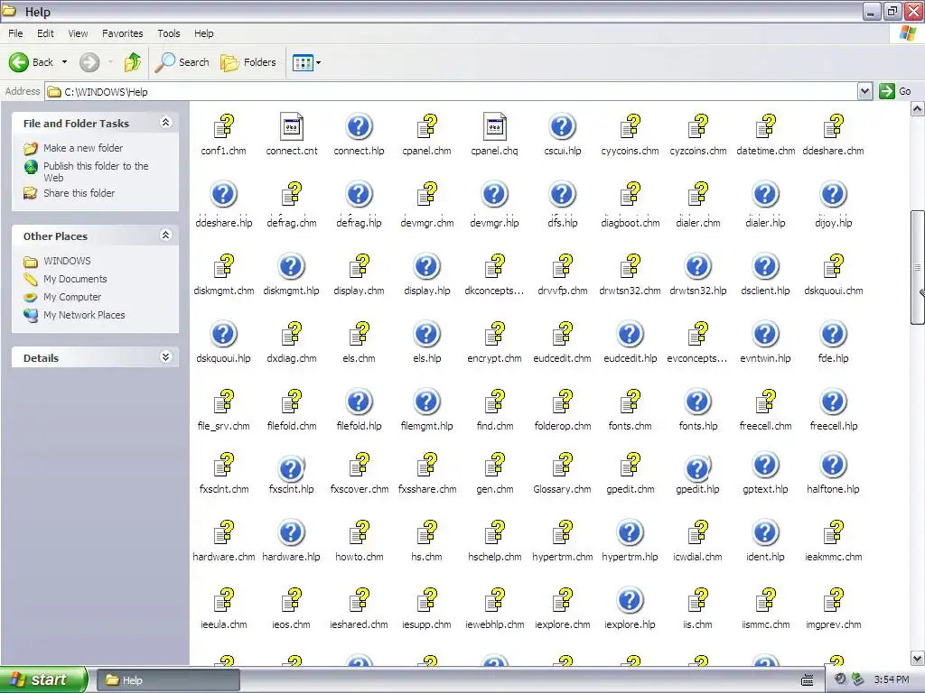Open the Edit menu
This screenshot has width=925, height=693.
pyautogui.click(x=45, y=33)
